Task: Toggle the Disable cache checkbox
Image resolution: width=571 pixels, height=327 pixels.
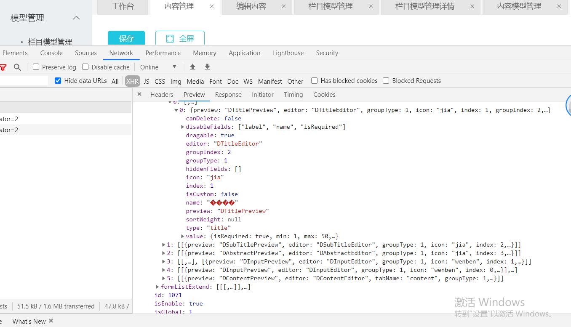Action: [x=85, y=67]
